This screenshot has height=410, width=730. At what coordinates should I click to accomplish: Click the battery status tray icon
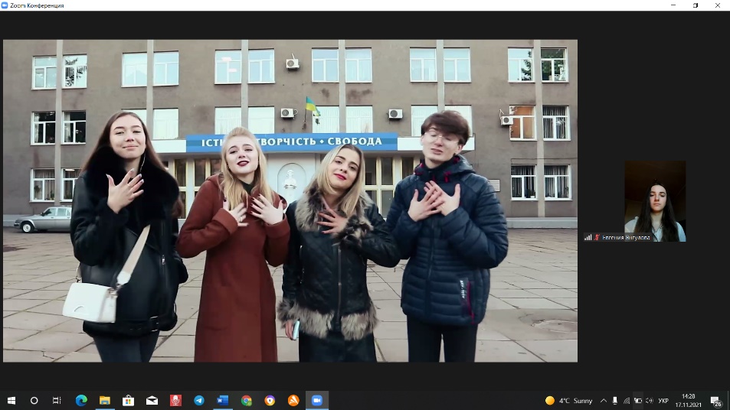[x=638, y=400]
